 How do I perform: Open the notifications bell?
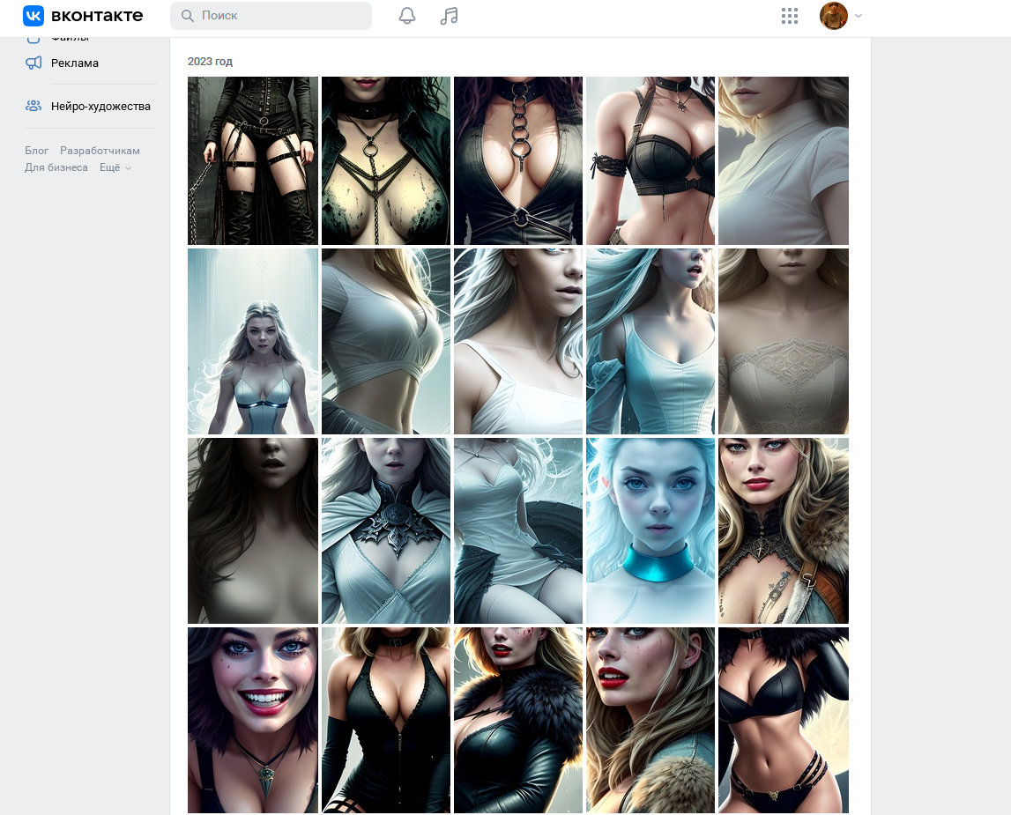point(407,16)
